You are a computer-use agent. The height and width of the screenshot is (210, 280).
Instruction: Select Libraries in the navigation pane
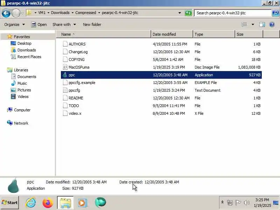[x=21, y=70]
